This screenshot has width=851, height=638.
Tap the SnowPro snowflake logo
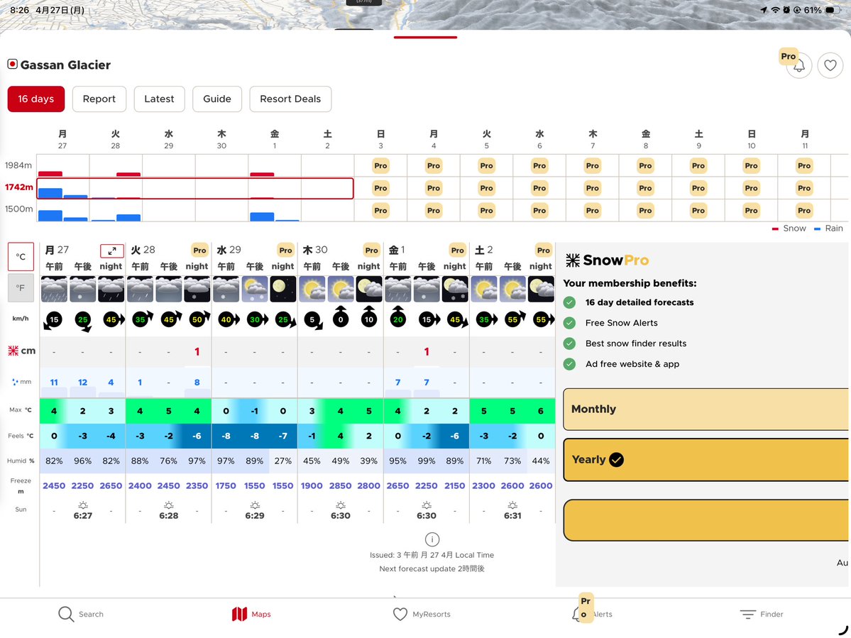[573, 260]
